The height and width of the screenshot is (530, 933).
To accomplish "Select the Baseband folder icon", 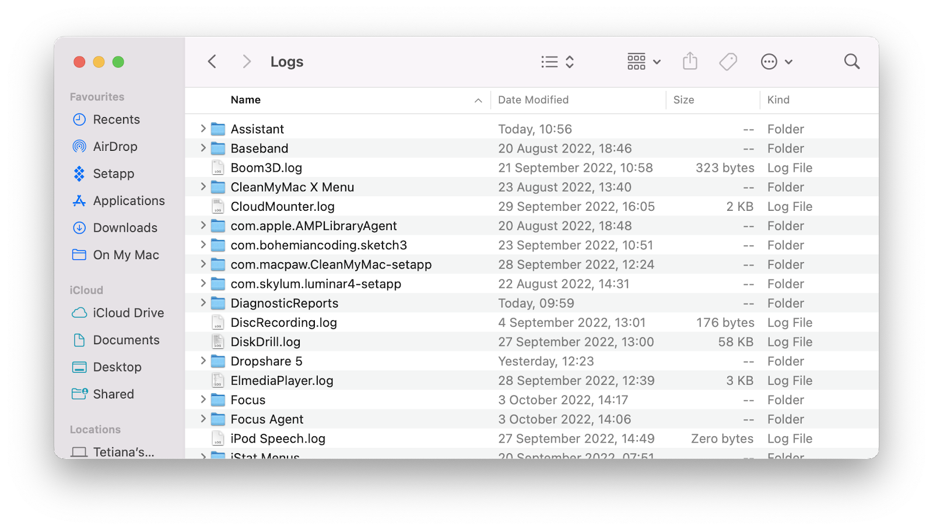I will coord(218,148).
